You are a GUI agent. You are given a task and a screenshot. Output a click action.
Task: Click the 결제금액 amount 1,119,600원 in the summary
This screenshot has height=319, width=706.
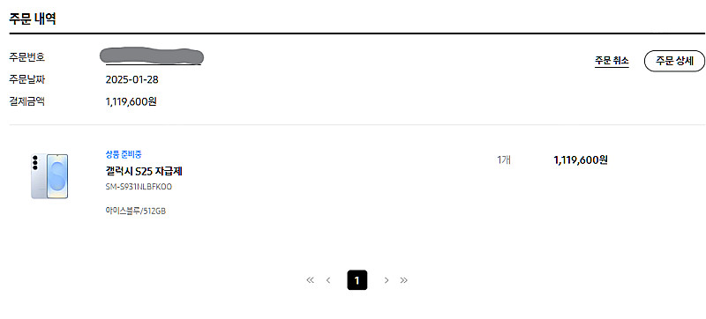pos(131,102)
